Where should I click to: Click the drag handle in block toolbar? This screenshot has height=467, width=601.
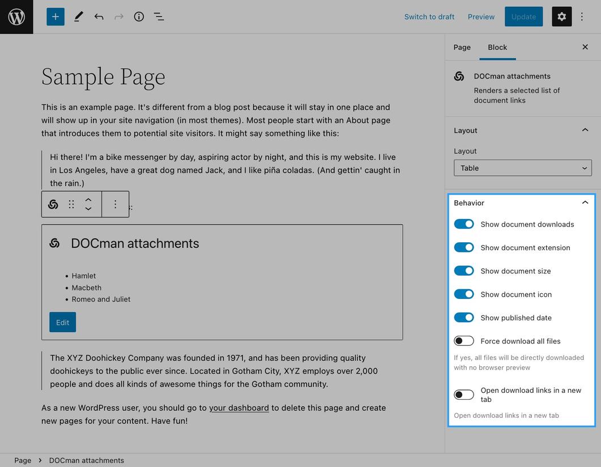point(71,204)
